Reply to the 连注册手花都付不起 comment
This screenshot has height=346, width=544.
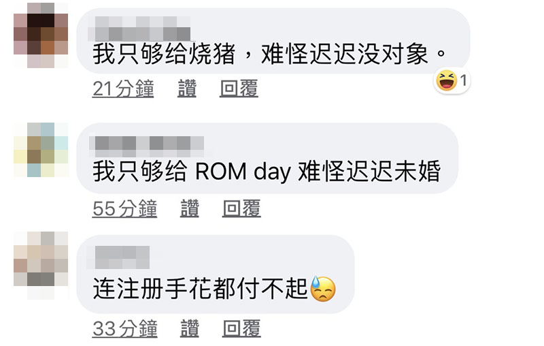[242, 328]
